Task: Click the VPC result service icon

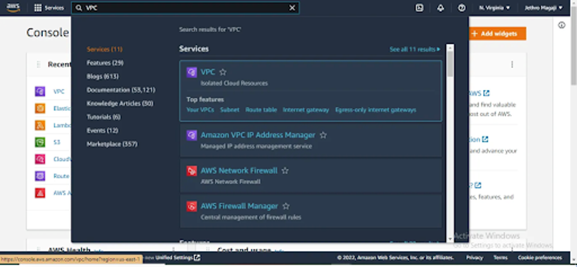Action: pyautogui.click(x=191, y=72)
